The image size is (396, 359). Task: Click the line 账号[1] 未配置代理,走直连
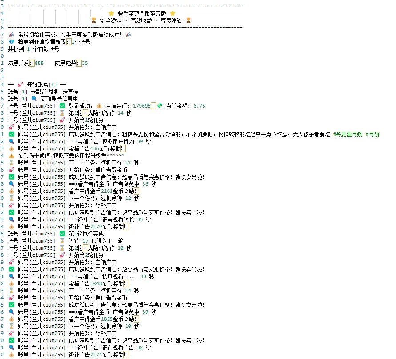point(43,92)
